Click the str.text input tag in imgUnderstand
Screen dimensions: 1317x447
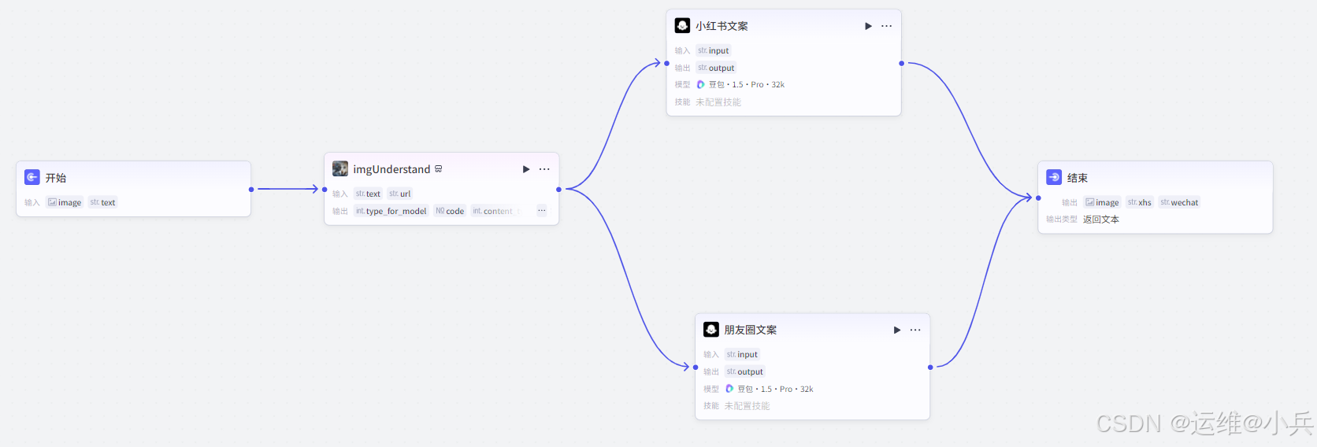pyautogui.click(x=368, y=194)
